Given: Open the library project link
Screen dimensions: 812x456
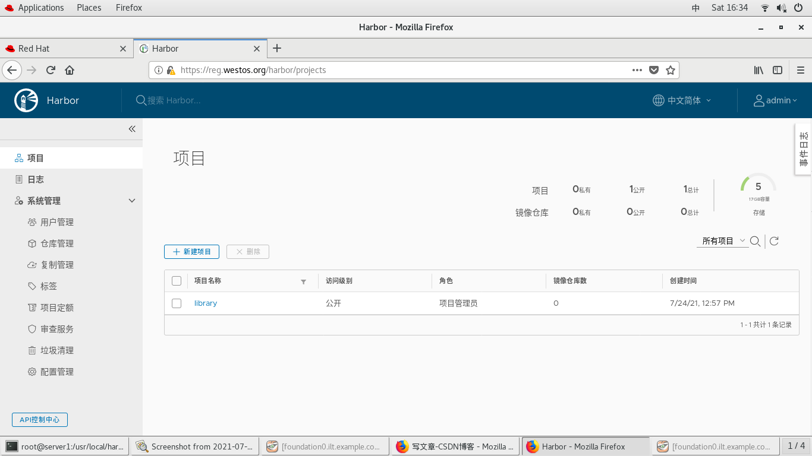Looking at the screenshot, I should 206,303.
